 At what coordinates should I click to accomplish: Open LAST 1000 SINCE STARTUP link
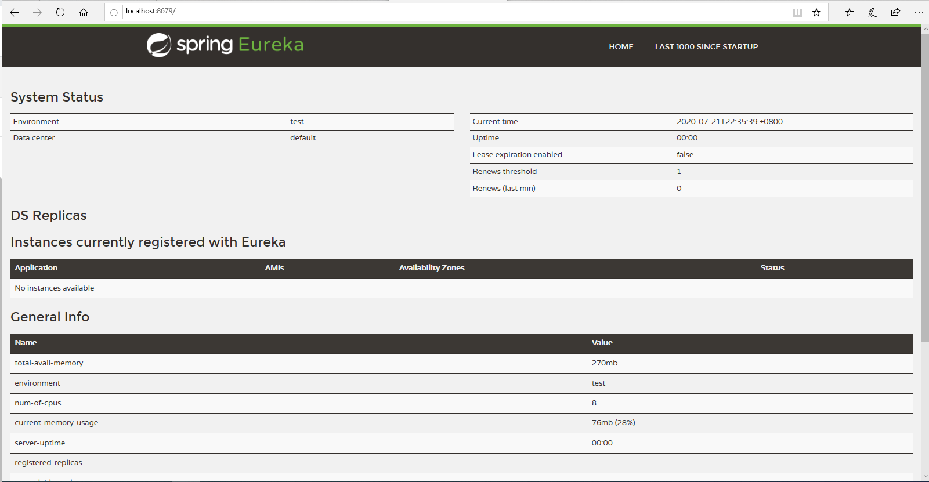tap(706, 47)
